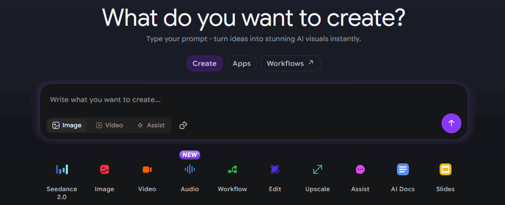Select Video mode in the prompt box
Screen dimensions: 505x205
pyautogui.click(x=110, y=125)
